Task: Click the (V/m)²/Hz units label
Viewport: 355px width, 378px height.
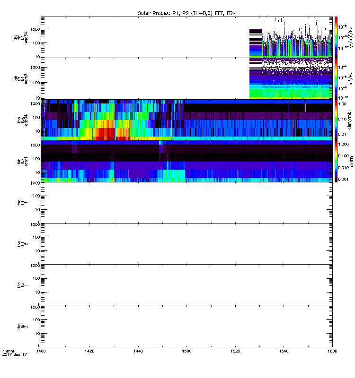Action: pyautogui.click(x=351, y=37)
